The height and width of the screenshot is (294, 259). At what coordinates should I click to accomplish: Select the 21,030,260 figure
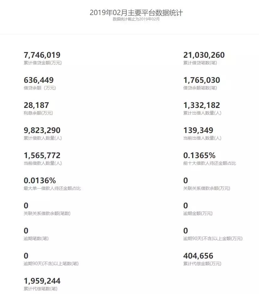(x=204, y=55)
